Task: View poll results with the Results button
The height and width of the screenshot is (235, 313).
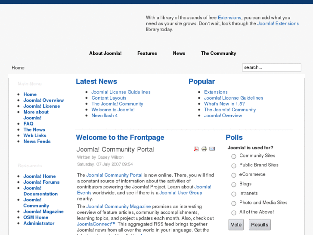Action: tap(260, 225)
